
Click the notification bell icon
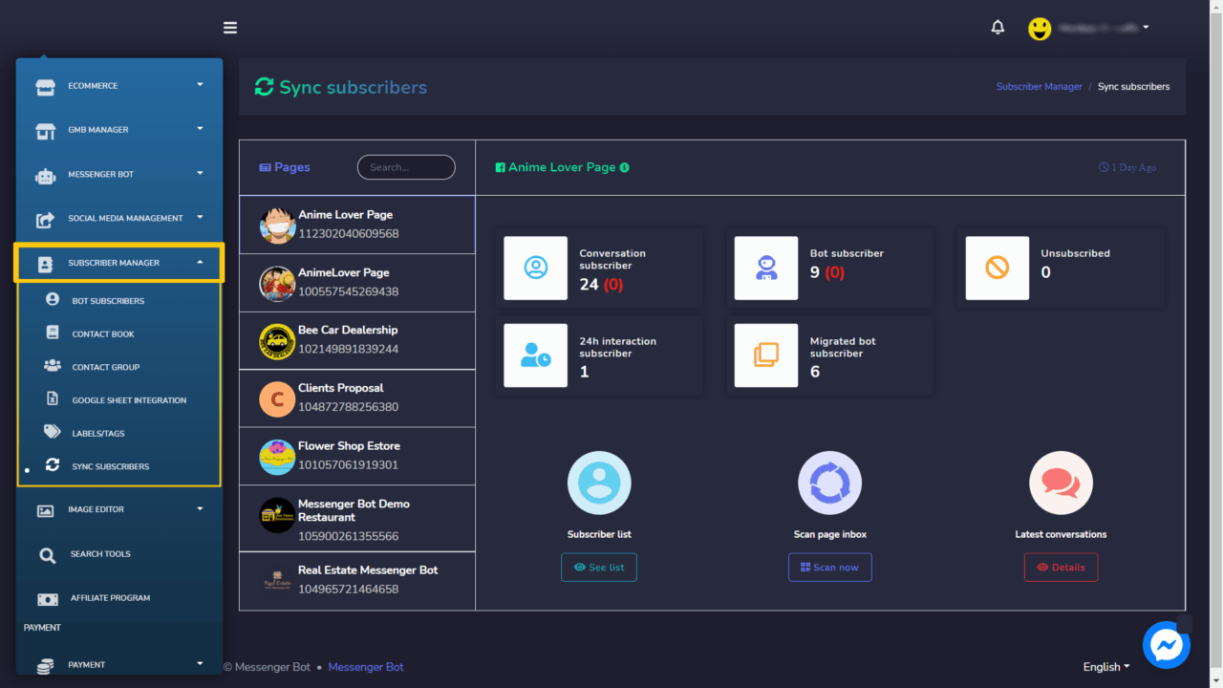(998, 28)
